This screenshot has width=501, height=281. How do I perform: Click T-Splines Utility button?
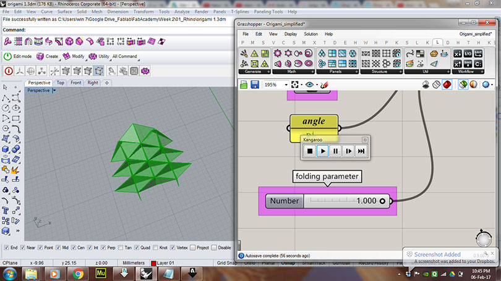pos(99,56)
